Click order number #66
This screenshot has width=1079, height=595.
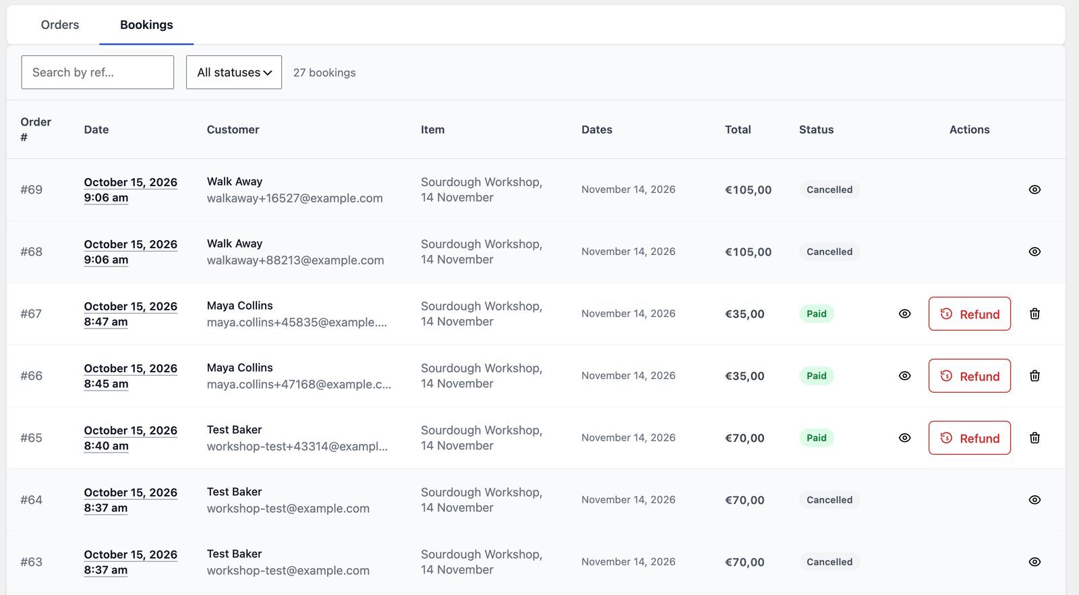(x=31, y=376)
